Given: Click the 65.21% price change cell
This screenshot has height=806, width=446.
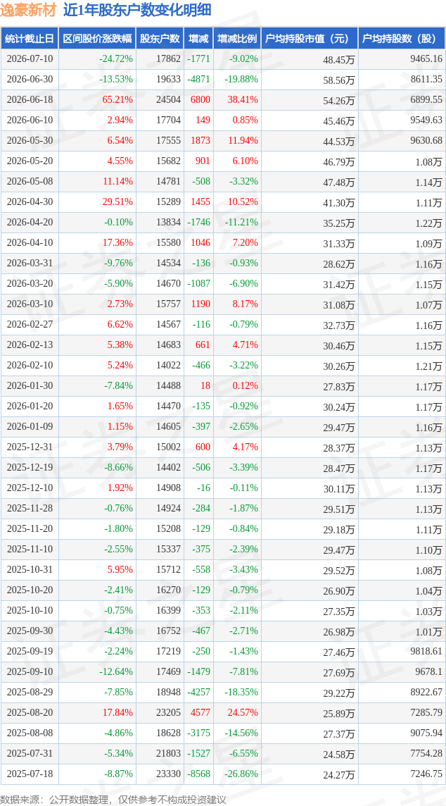Looking at the screenshot, I should pyautogui.click(x=119, y=100).
